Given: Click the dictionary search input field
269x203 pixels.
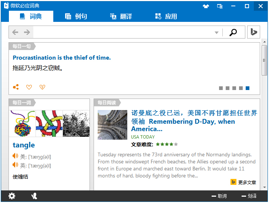Looking at the screenshot, I should click(x=122, y=32).
